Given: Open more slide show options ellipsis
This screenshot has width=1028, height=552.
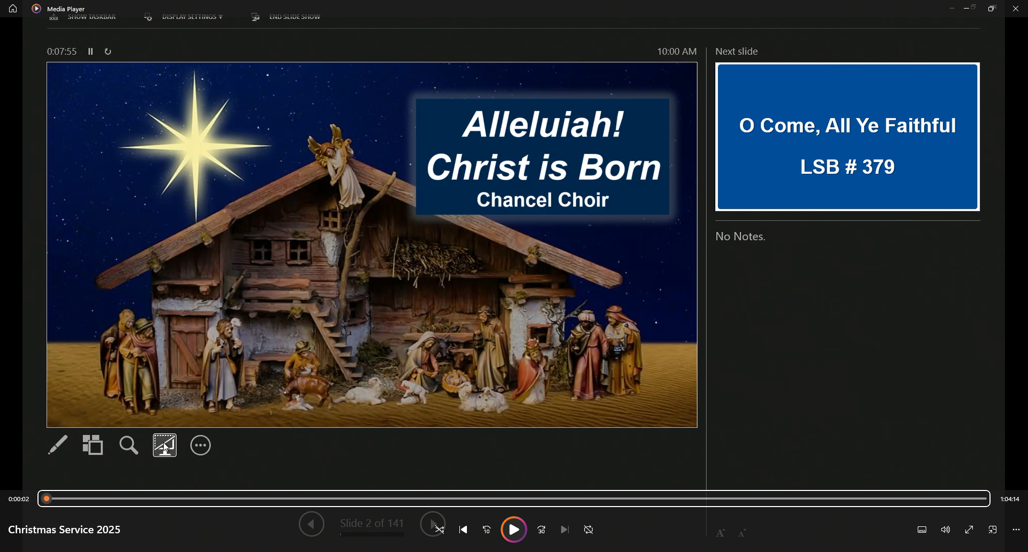Looking at the screenshot, I should 201,445.
